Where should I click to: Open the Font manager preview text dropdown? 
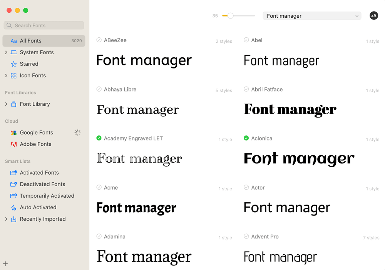pyautogui.click(x=312, y=16)
